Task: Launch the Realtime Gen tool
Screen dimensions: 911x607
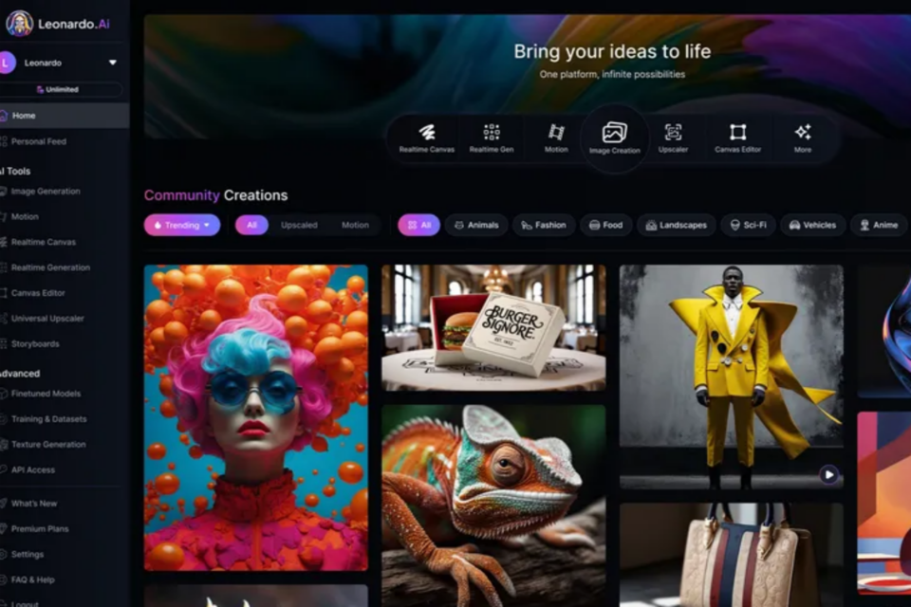Action: tap(492, 133)
